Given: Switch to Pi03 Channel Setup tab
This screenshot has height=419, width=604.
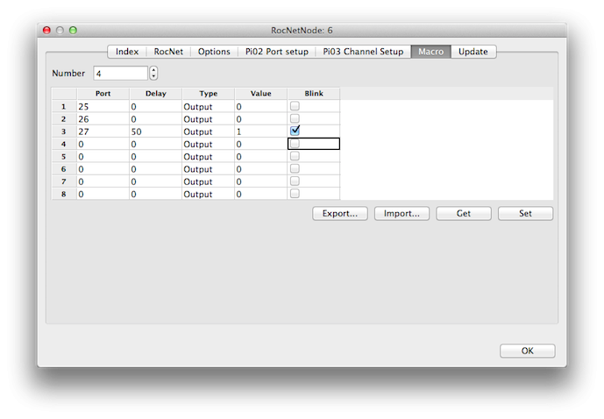Looking at the screenshot, I should 363,52.
